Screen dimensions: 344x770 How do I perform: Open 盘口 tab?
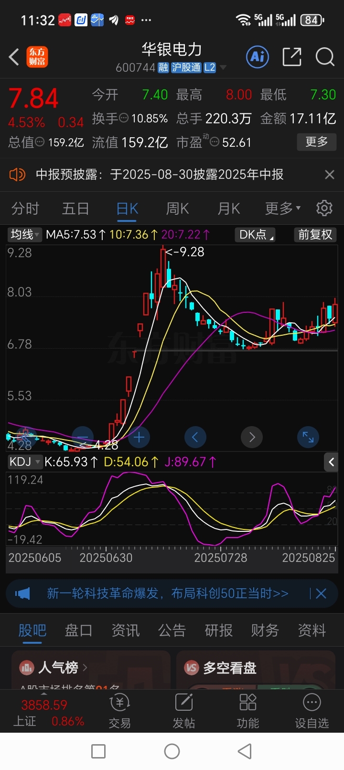[79, 631]
